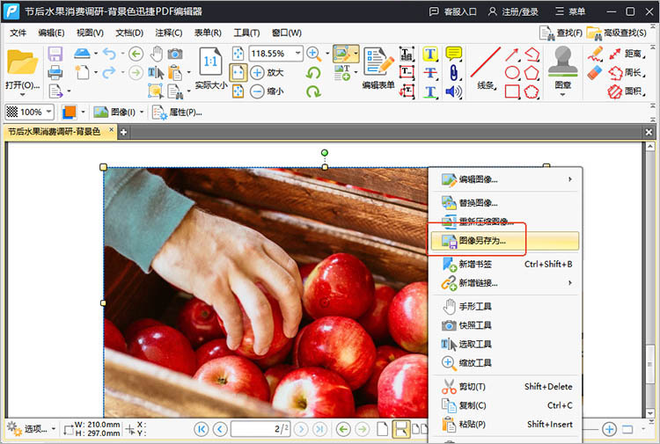Open the File (文件) menu
Image resolution: width=660 pixels, height=444 pixels.
[x=18, y=33]
